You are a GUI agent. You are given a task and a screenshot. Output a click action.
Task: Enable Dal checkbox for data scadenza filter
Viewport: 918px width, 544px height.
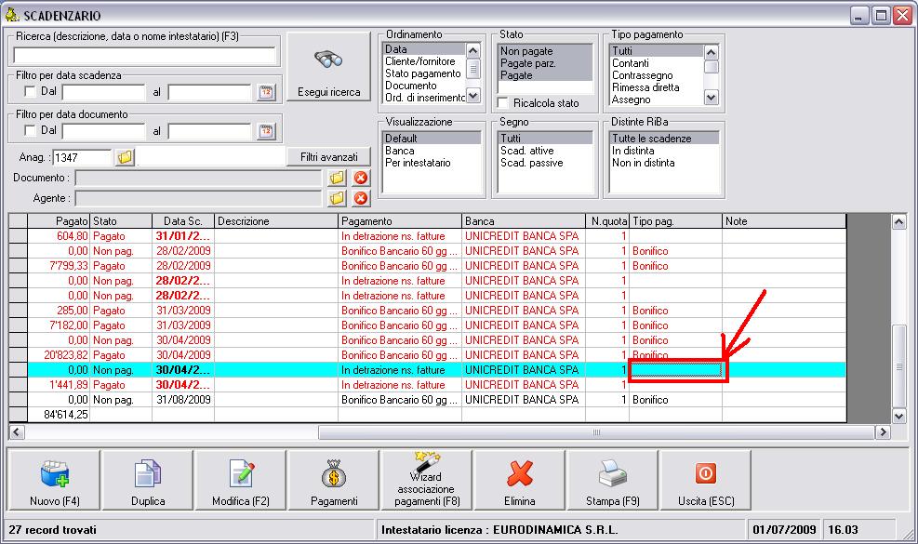click(x=30, y=91)
